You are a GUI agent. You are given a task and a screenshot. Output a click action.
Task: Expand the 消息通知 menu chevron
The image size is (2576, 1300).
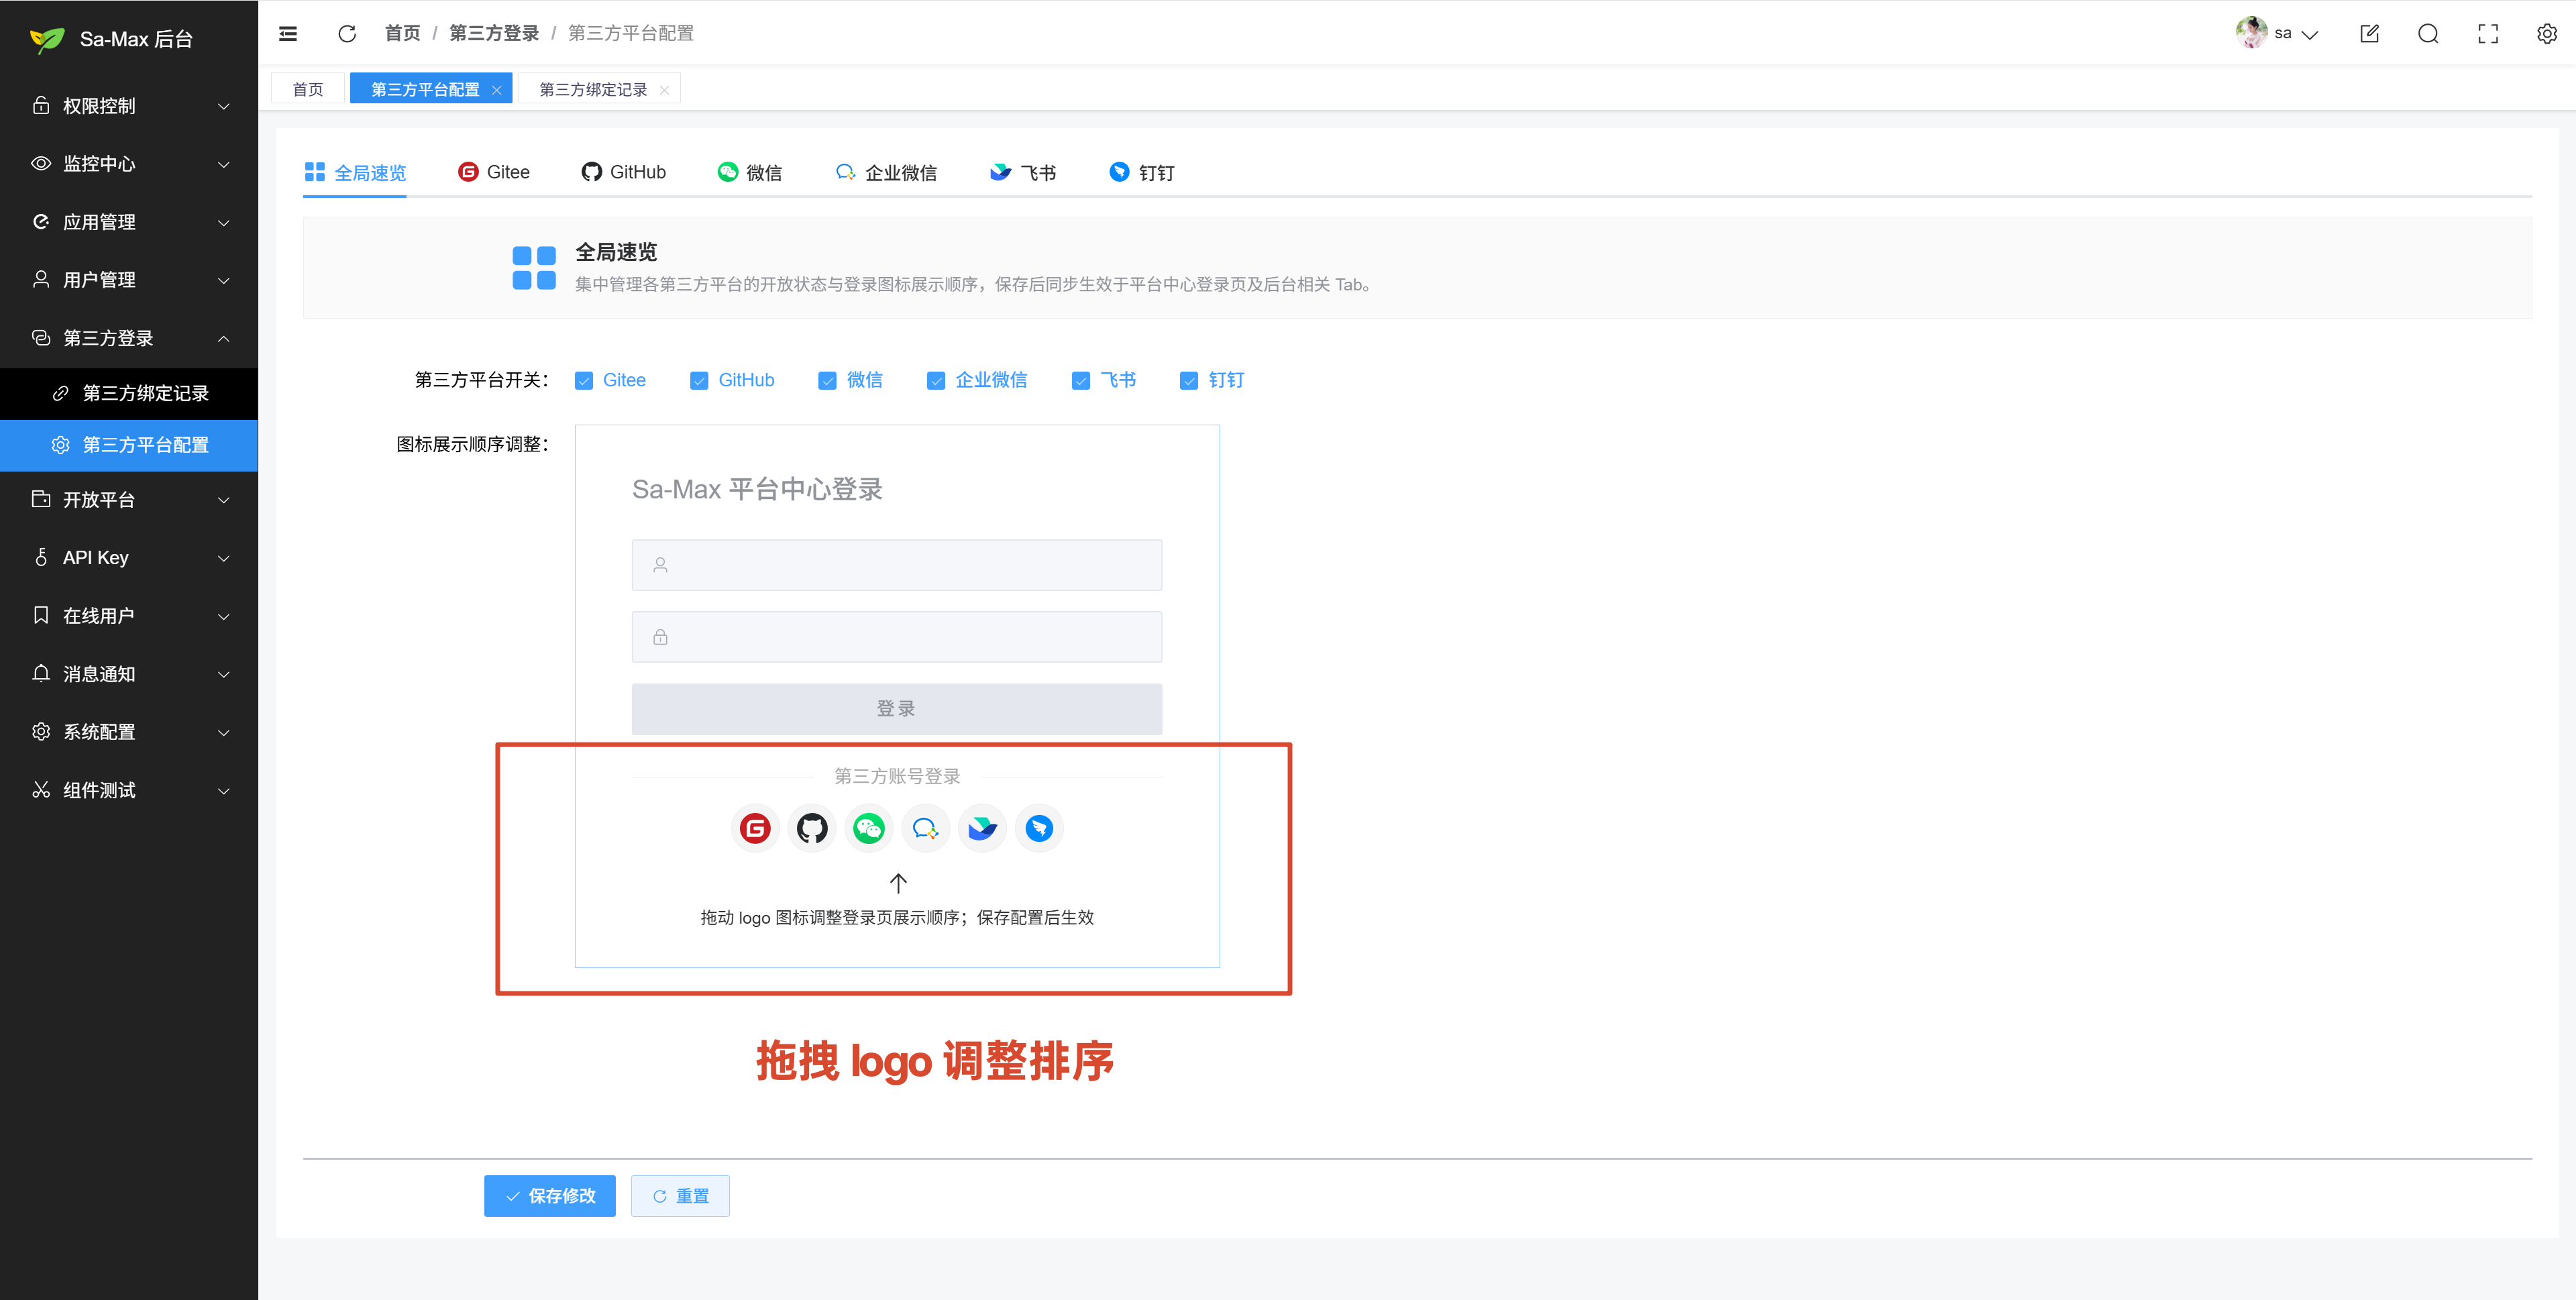224,674
